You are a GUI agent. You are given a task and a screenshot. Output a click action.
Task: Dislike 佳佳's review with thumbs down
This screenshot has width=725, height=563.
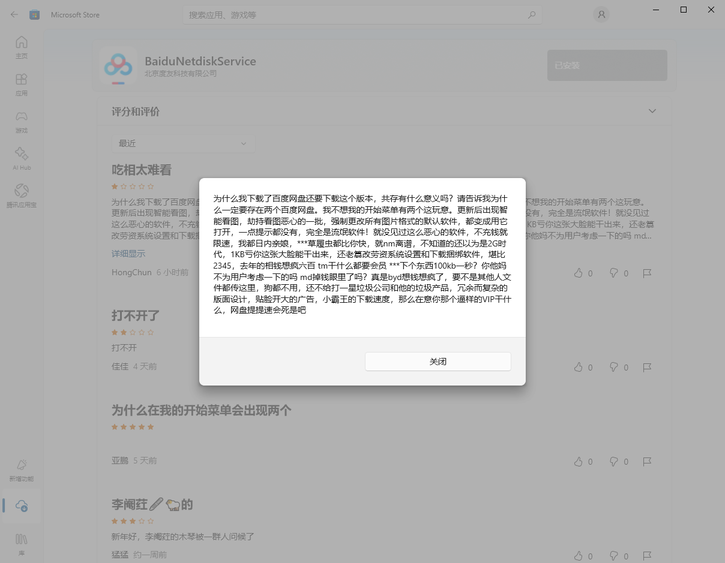(x=614, y=367)
